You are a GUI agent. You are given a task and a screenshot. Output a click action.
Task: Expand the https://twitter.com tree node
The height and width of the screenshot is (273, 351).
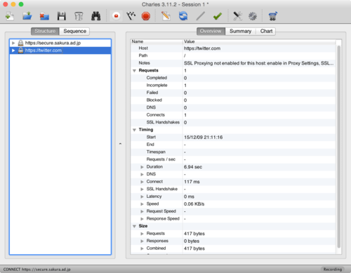(13, 51)
